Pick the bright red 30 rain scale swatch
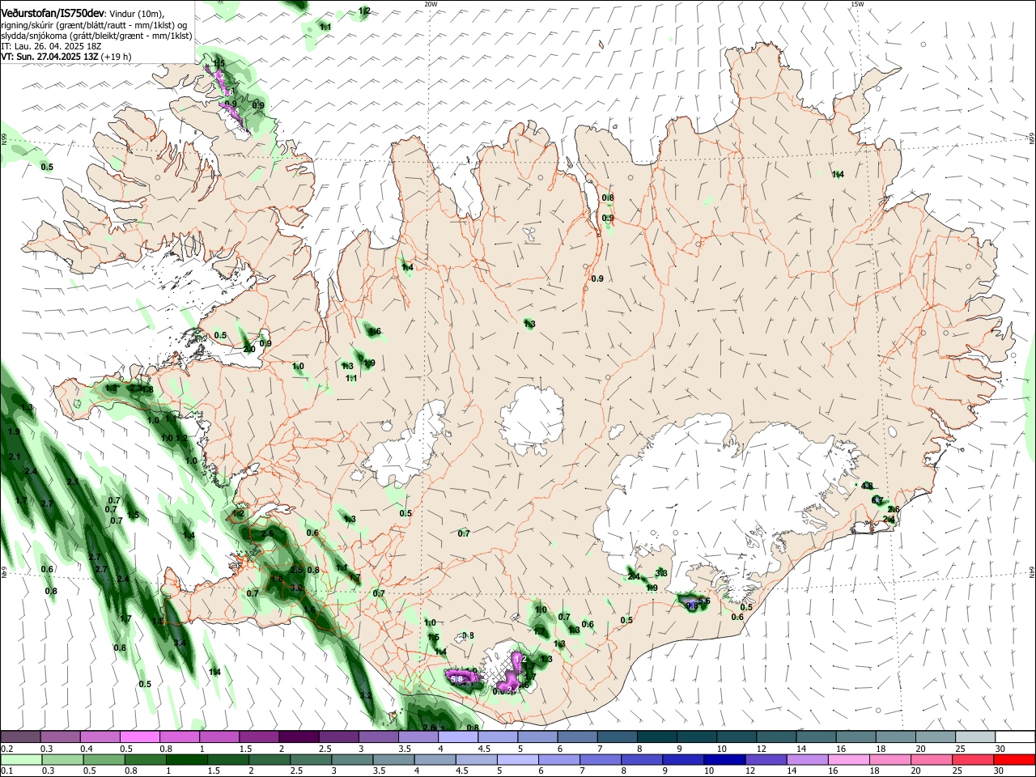1036x777 pixels. [x=1014, y=759]
